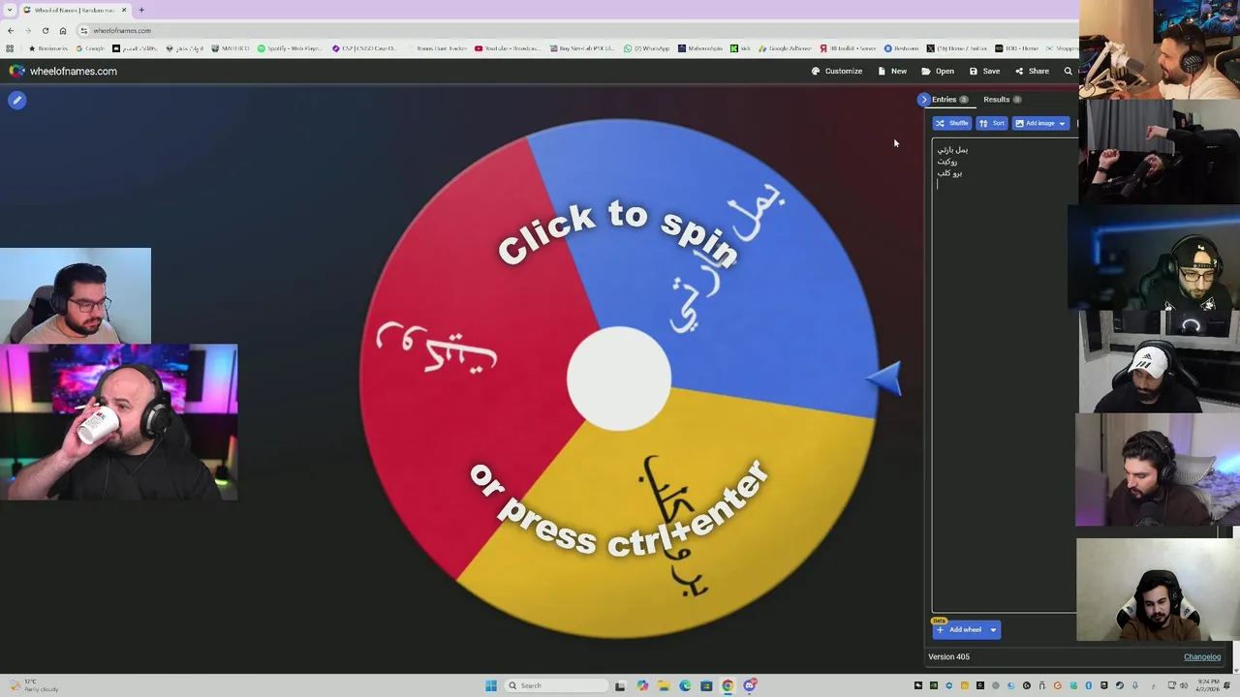Open the WhatsApp bookmark
1240x697 pixels.
(647, 48)
